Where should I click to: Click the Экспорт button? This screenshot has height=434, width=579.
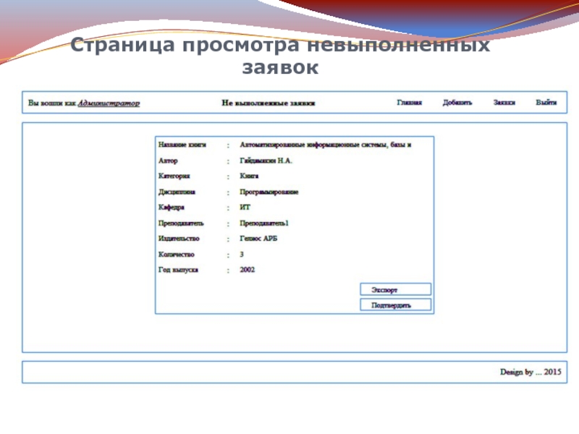(395, 289)
